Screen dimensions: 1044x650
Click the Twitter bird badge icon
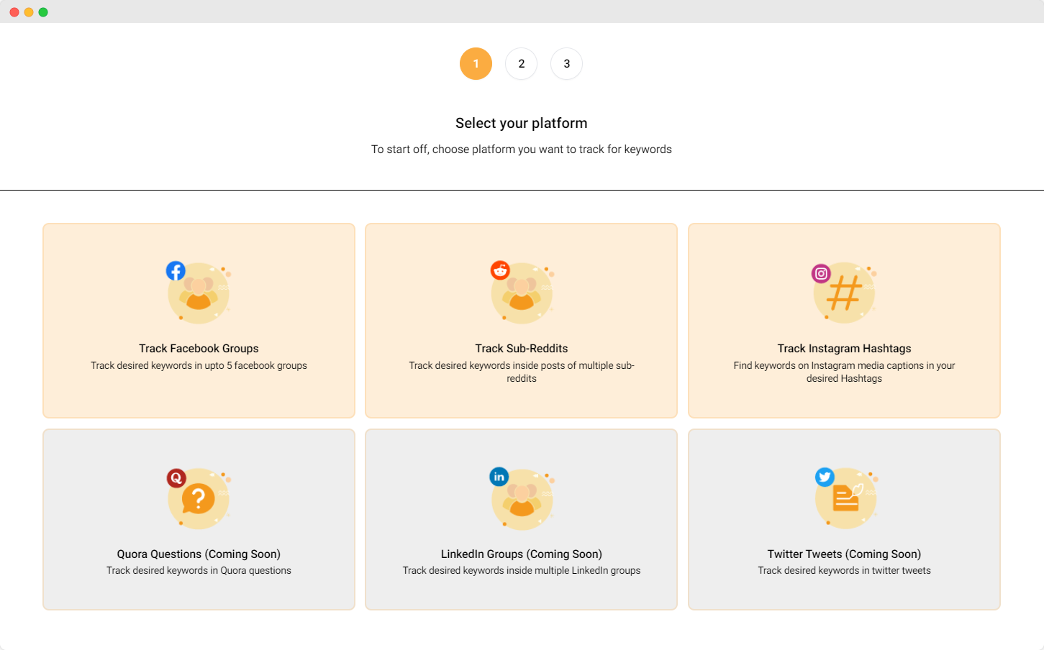point(825,477)
